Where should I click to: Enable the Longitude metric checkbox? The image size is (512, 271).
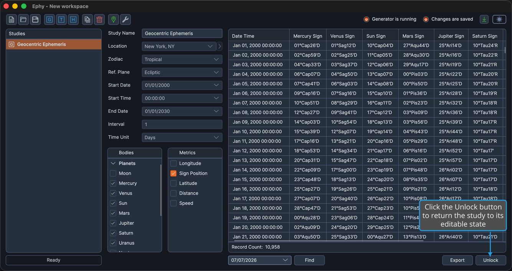[173, 163]
